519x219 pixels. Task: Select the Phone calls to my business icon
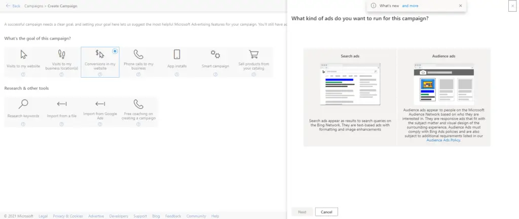(x=138, y=54)
